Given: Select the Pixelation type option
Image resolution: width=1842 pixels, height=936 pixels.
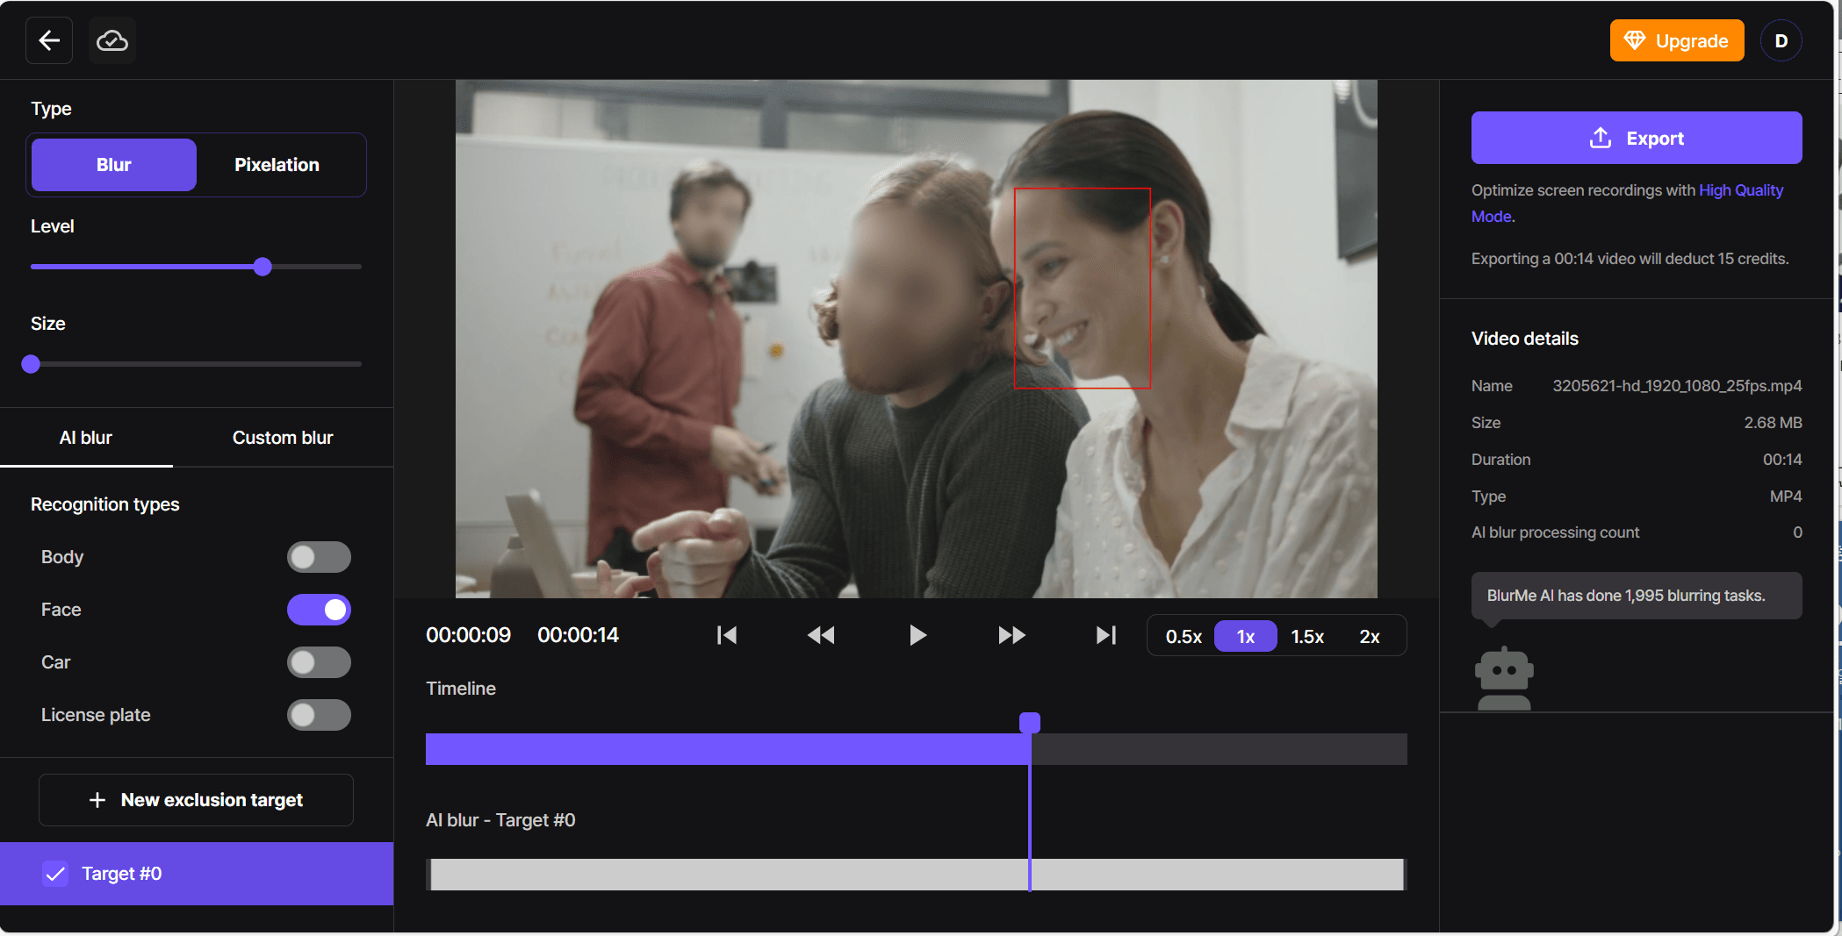Looking at the screenshot, I should click(277, 165).
